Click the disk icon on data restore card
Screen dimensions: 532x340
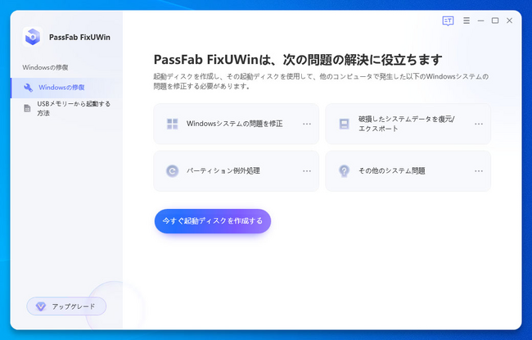(344, 124)
